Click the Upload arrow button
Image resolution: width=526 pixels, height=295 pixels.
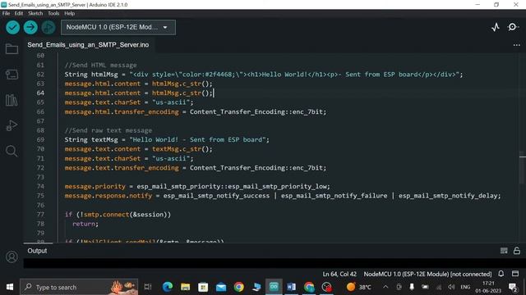pyautogui.click(x=30, y=27)
